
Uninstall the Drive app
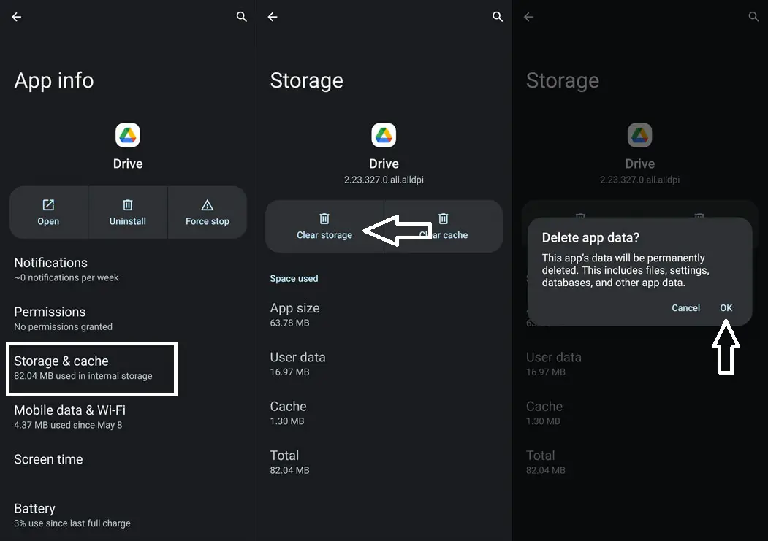(x=128, y=212)
